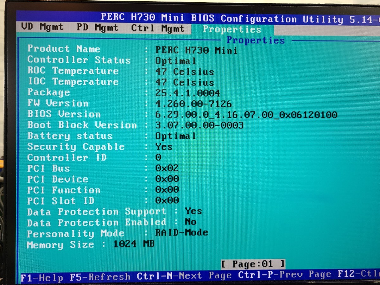Click the Data Protection Enabled label

tap(97, 223)
